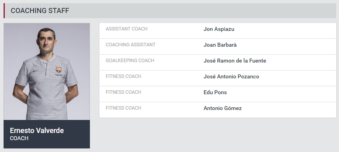Click José Antonio Pozanco's name
339x152 pixels.
pyautogui.click(x=231, y=76)
